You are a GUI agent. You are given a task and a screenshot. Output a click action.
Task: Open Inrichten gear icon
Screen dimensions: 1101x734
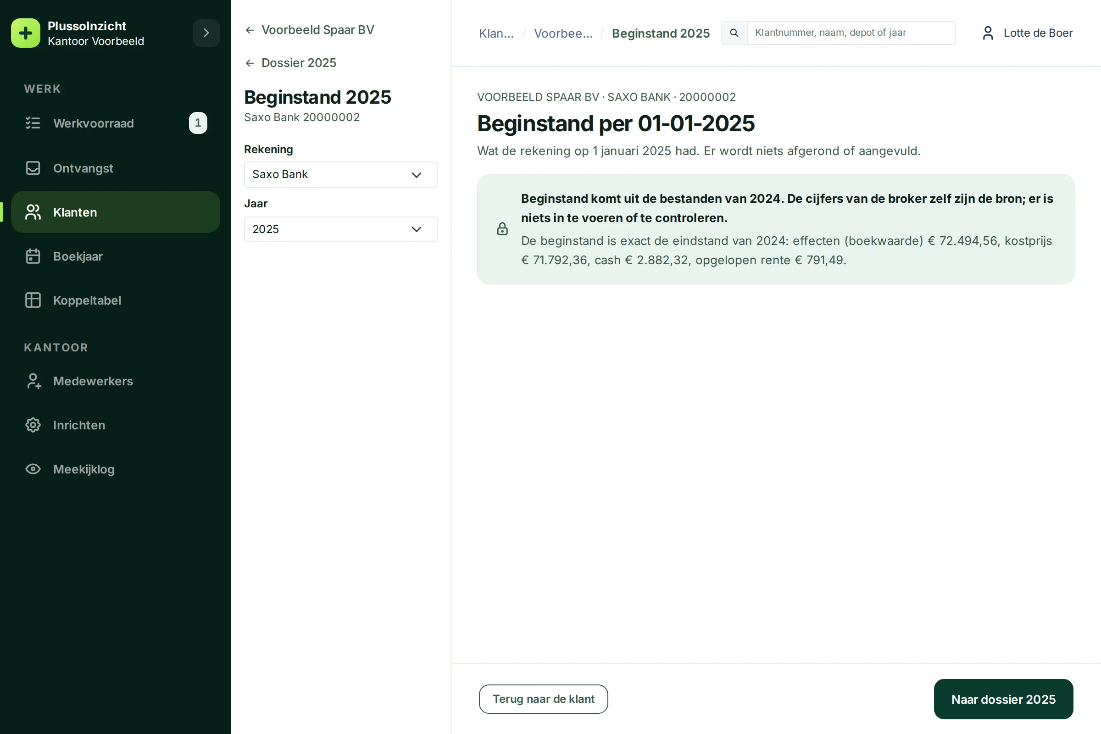[x=33, y=425]
